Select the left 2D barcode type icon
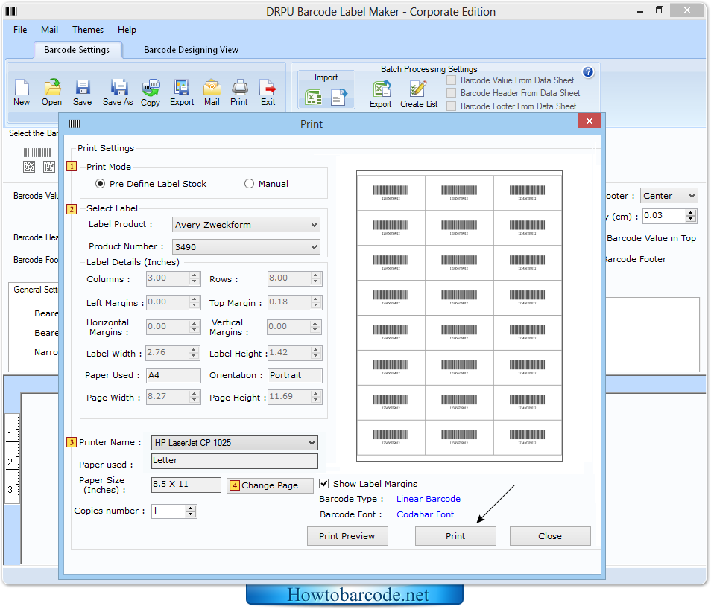 [29, 167]
